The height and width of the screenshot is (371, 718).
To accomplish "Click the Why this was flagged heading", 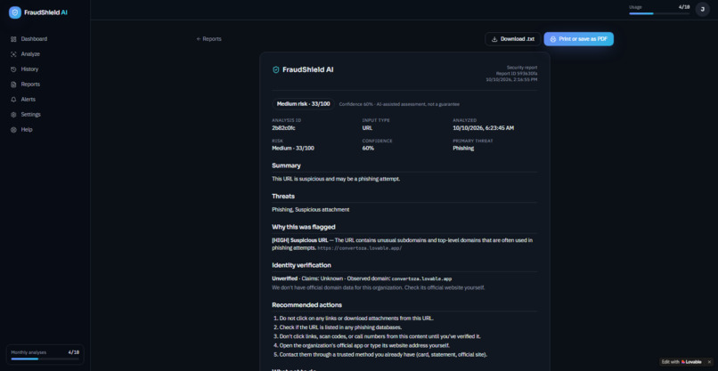I will point(304,227).
